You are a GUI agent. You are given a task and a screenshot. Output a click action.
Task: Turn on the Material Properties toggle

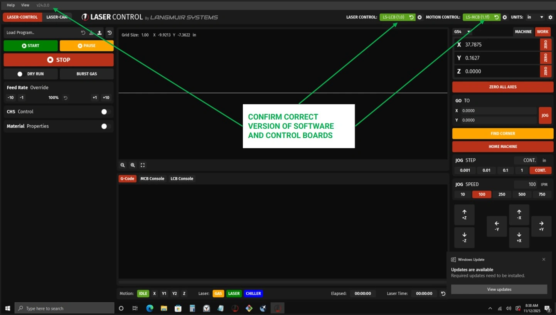[106, 126]
